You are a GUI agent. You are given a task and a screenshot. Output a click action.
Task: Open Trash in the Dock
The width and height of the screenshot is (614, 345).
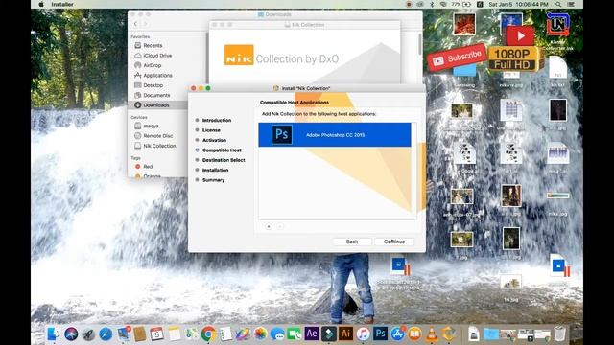(560, 334)
